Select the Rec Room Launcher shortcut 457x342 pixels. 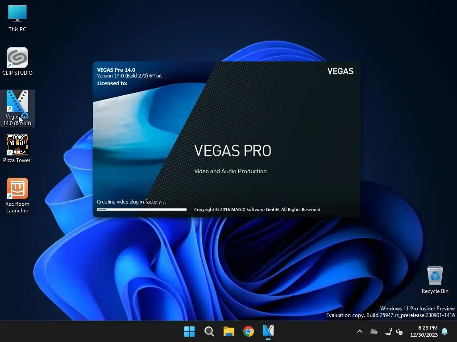coord(17,196)
